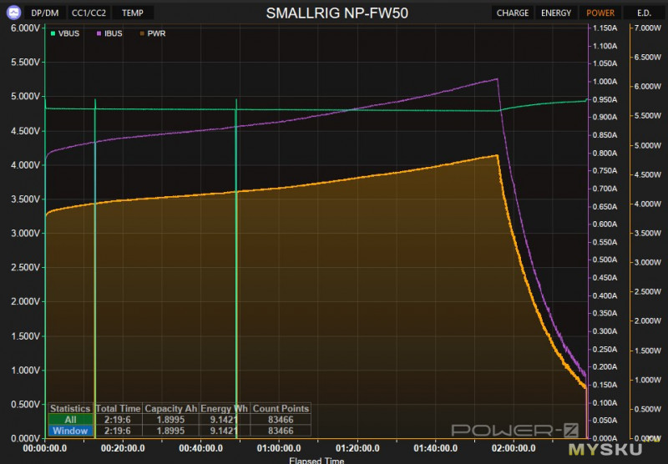Click the 01:00:00.0 time axis label
This screenshot has width=668, height=464.
[x=279, y=448]
